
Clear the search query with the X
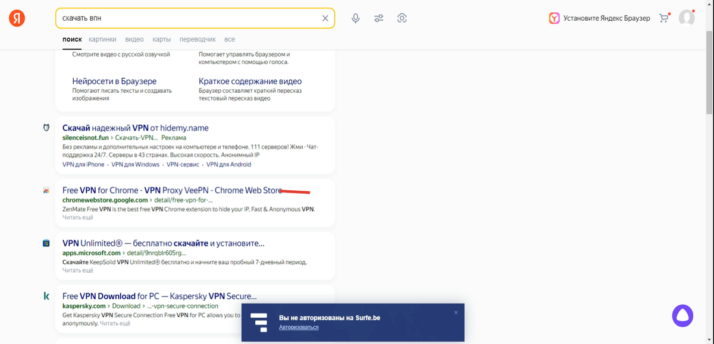[325, 18]
